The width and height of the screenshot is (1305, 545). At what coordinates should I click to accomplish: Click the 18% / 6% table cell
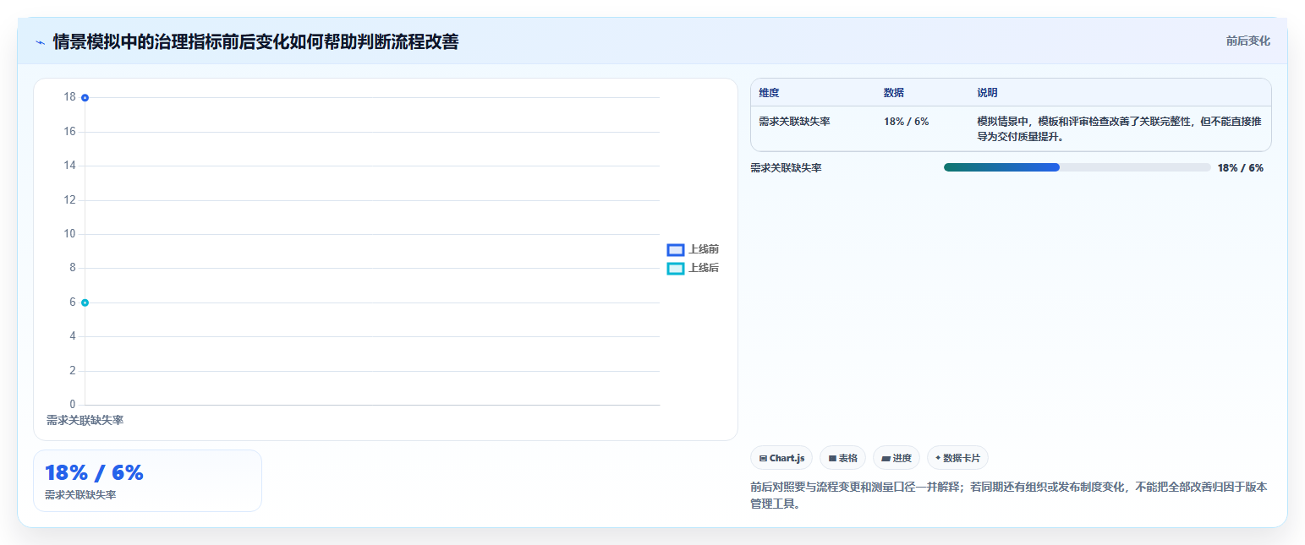pyautogui.click(x=906, y=122)
